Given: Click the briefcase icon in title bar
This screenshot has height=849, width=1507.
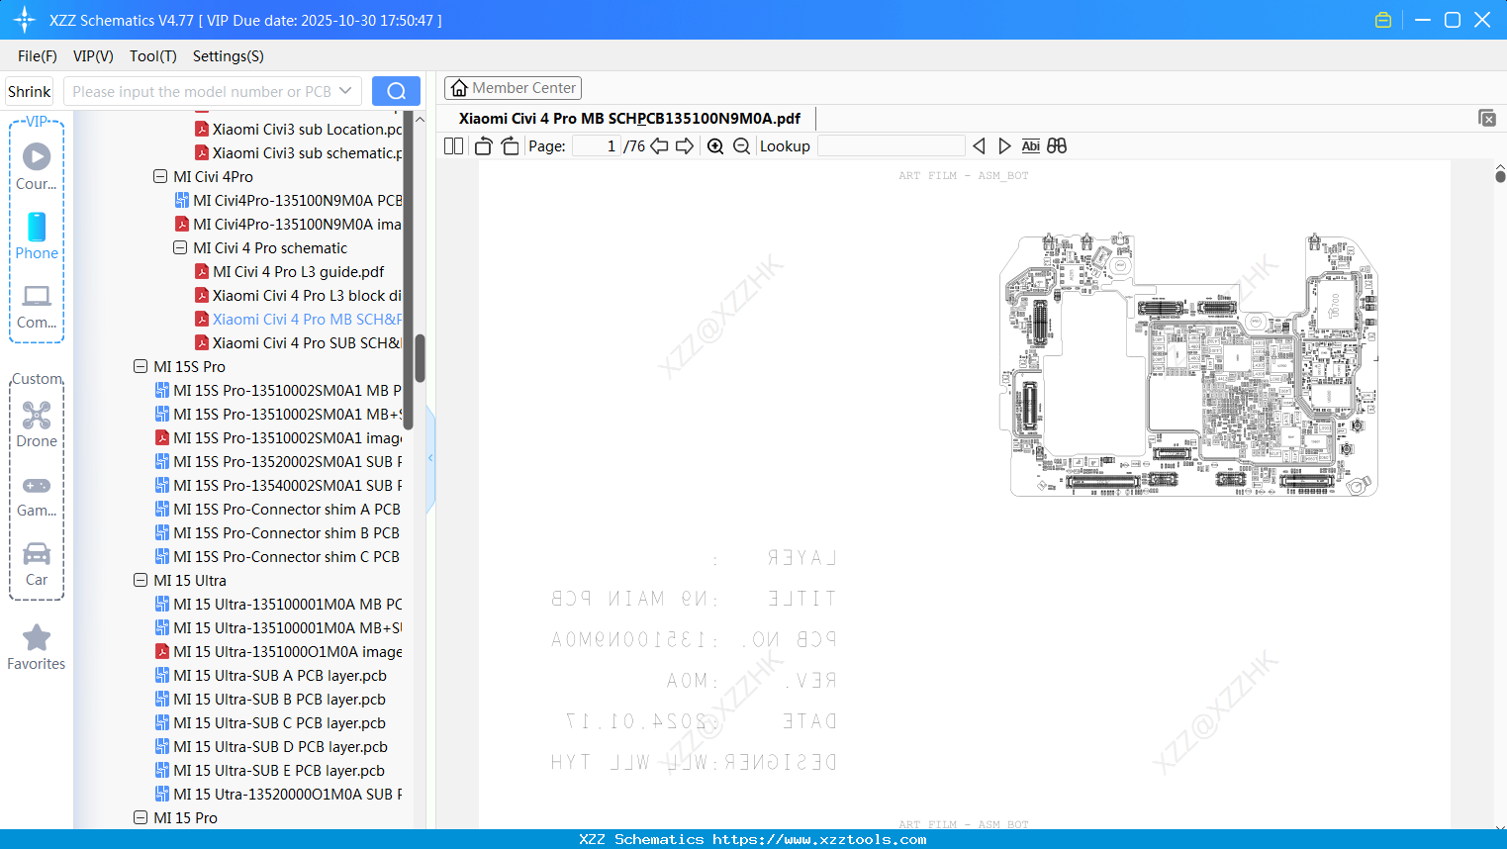Looking at the screenshot, I should [x=1382, y=19].
